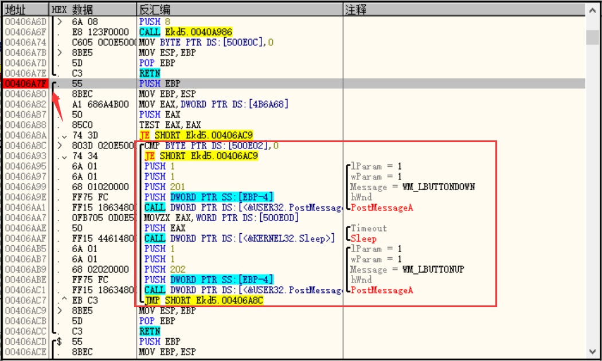Select hex bytes 74 3D

point(84,135)
